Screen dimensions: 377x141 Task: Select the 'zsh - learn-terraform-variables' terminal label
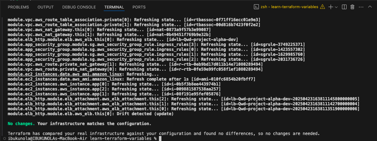pos(290,7)
